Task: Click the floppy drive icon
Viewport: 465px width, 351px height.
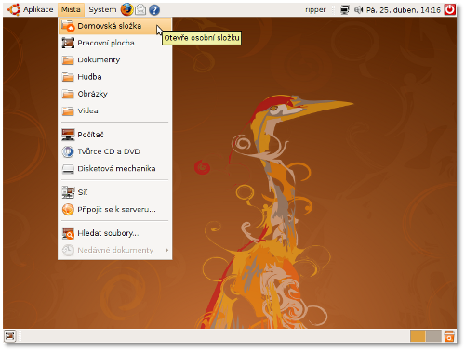Action: coord(68,169)
